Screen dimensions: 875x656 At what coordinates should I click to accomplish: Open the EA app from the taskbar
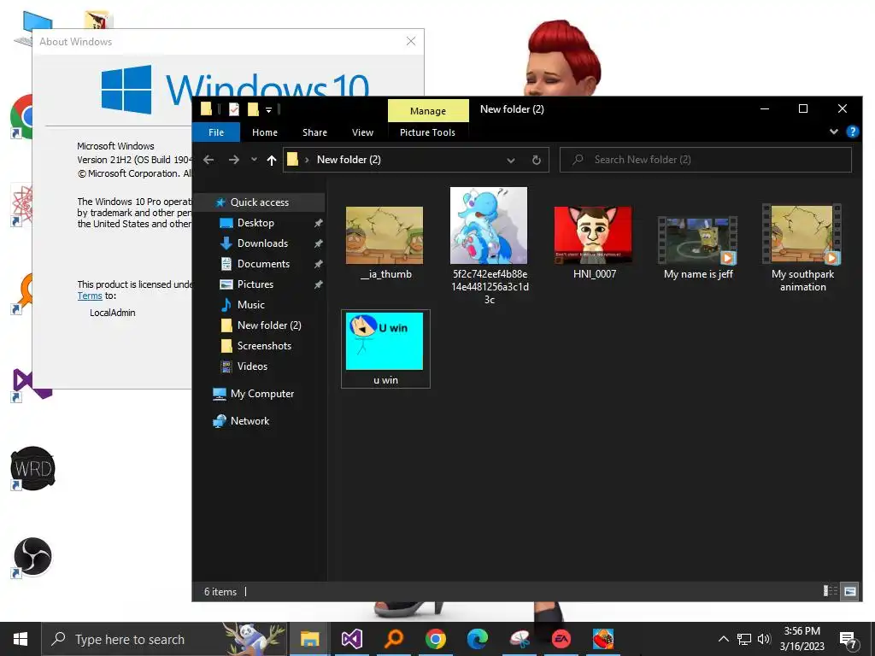pos(561,639)
